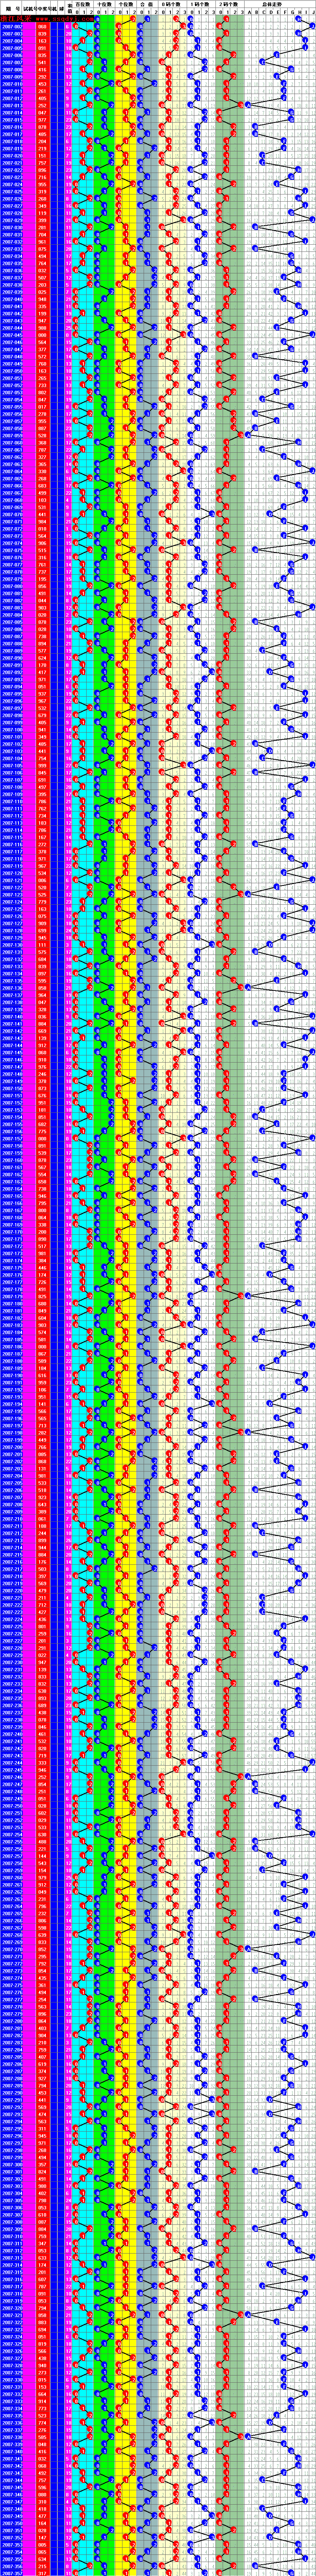Select the 十位数 column header
The height and width of the screenshot is (2576, 316).
(x=104, y=5)
